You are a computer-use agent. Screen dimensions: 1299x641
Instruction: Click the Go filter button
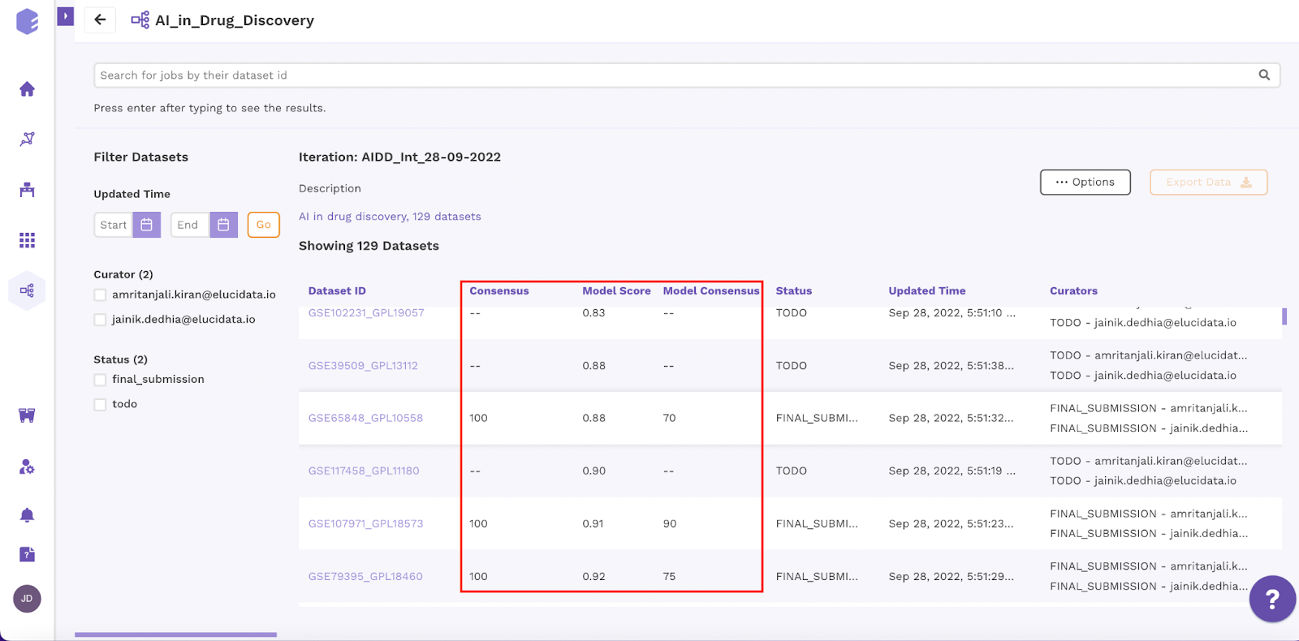click(x=264, y=225)
